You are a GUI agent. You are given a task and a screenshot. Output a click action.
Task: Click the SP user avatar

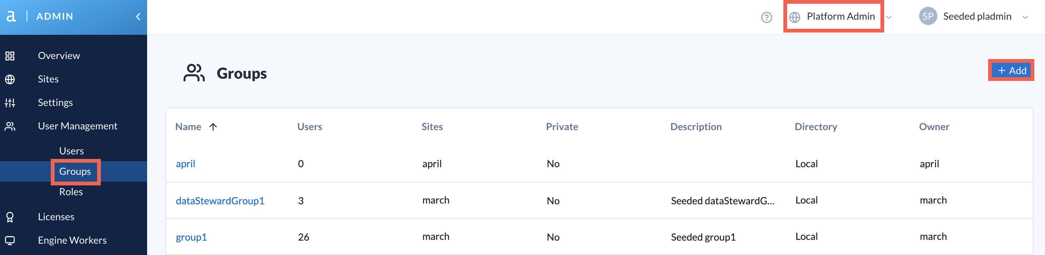[928, 16]
